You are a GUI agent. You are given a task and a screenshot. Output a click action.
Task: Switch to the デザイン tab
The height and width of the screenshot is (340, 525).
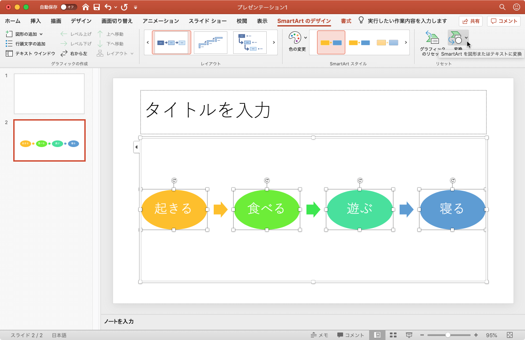[81, 21]
